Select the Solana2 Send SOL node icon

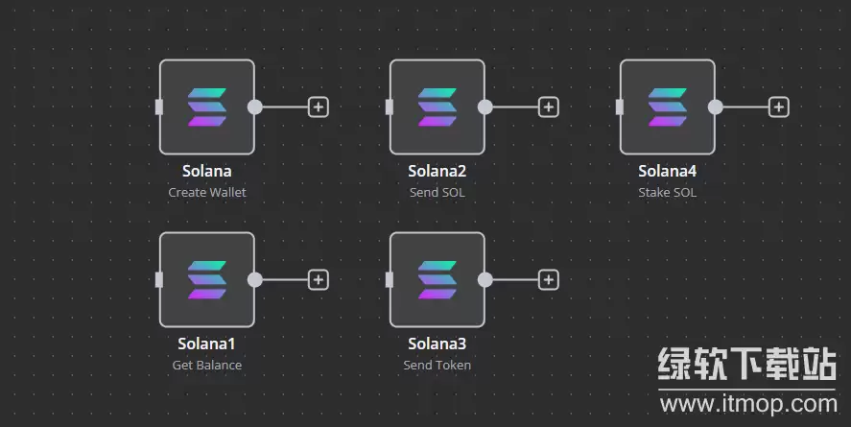pos(437,107)
